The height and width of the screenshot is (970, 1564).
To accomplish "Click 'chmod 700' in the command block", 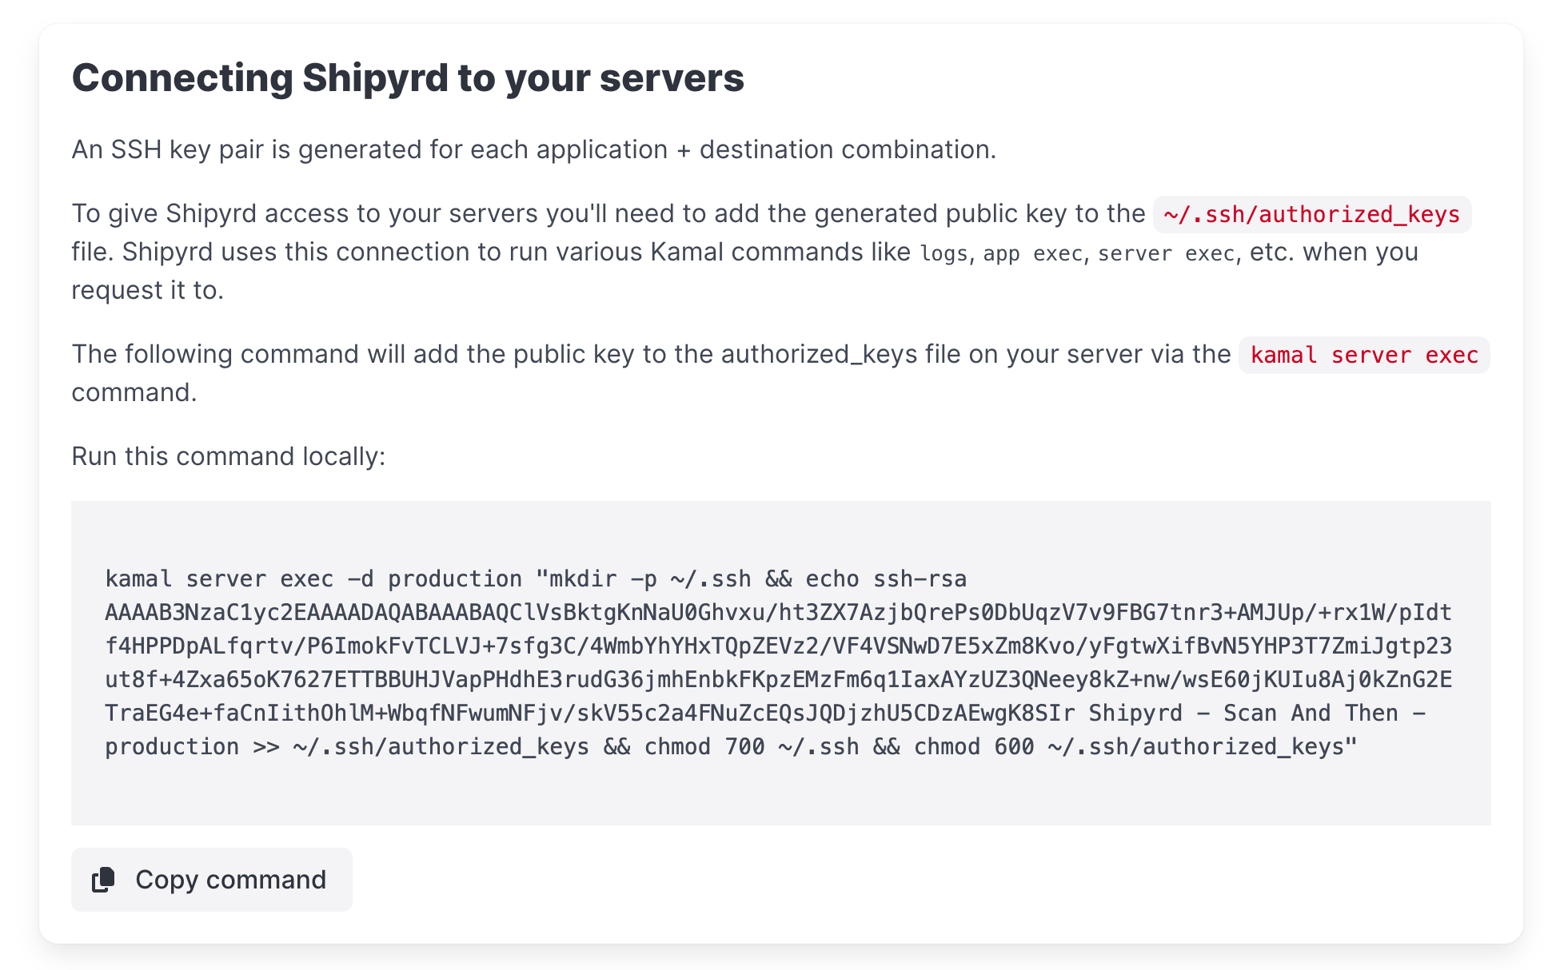I will (704, 746).
